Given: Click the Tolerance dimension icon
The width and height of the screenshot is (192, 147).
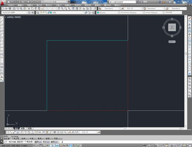Looking at the screenshot, I should (x=55, y=132).
